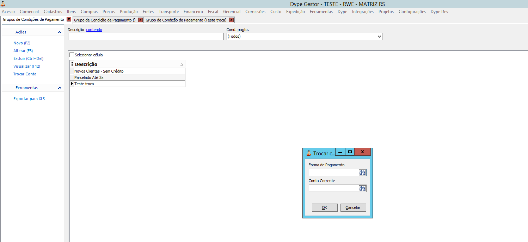
Task: Open the Gerencial menu
Action: pyautogui.click(x=232, y=12)
